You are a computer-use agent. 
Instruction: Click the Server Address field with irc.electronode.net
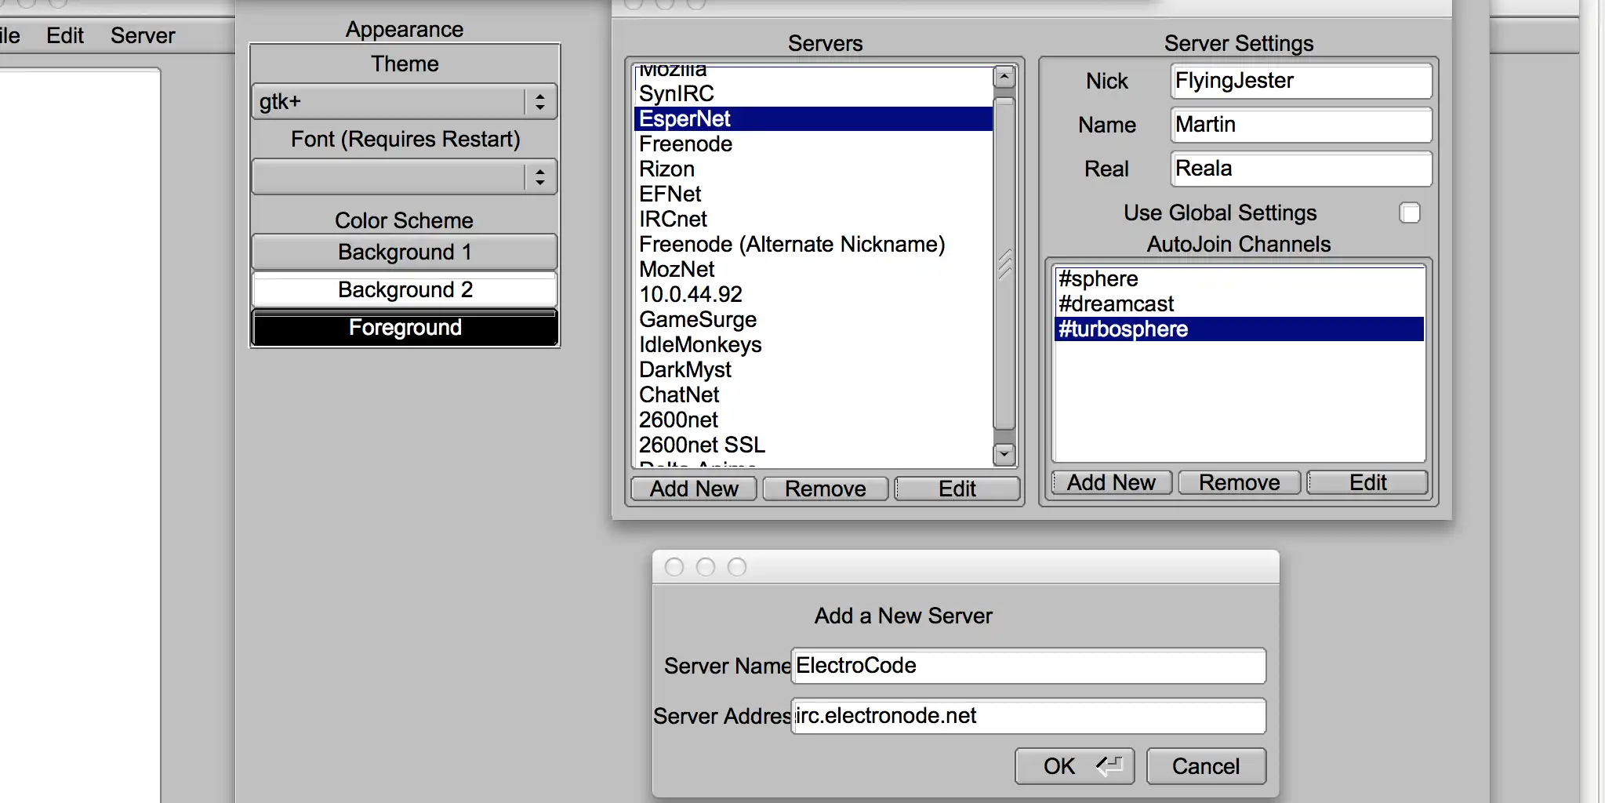coord(1029,716)
